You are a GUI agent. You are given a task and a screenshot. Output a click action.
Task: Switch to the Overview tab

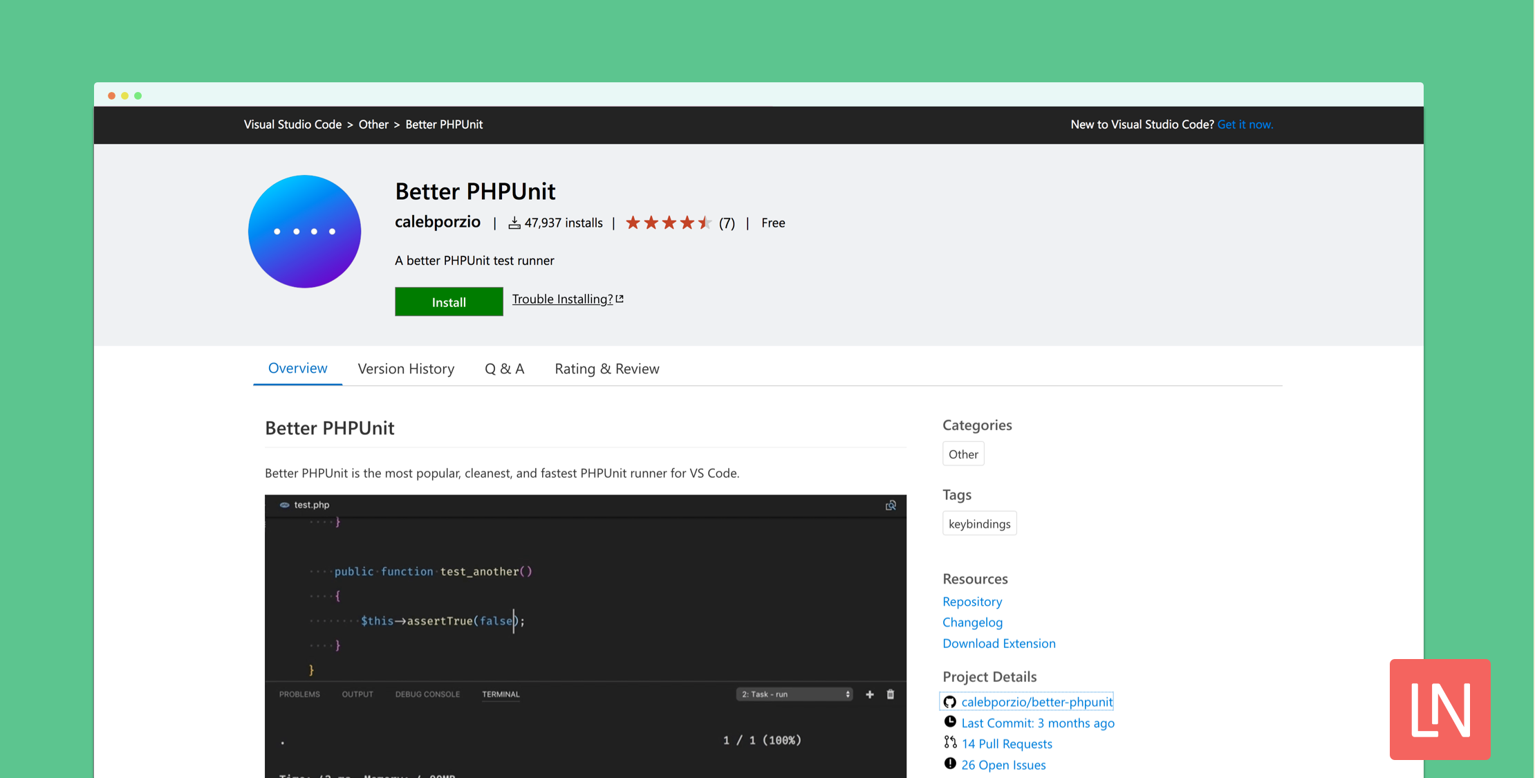tap(297, 368)
